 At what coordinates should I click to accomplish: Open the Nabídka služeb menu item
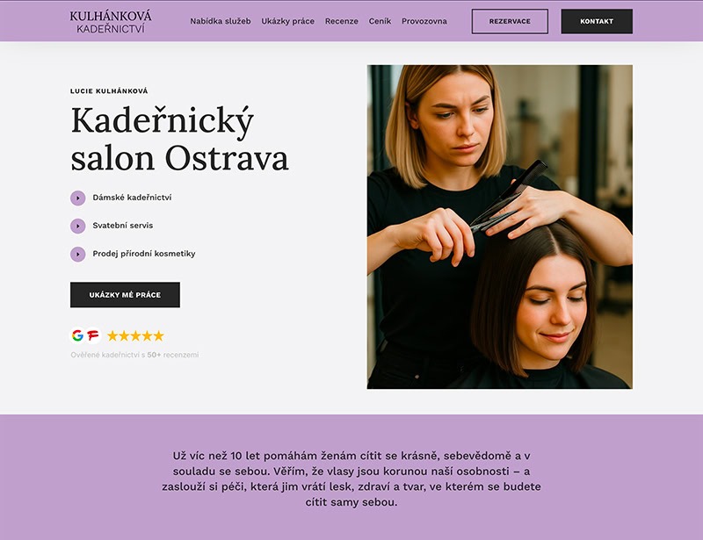tap(221, 21)
